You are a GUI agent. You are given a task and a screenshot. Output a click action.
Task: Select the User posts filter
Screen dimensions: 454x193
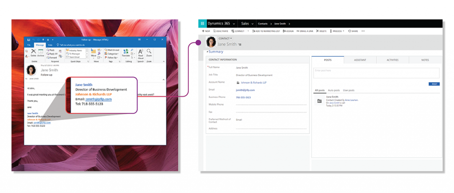[x=348, y=91]
